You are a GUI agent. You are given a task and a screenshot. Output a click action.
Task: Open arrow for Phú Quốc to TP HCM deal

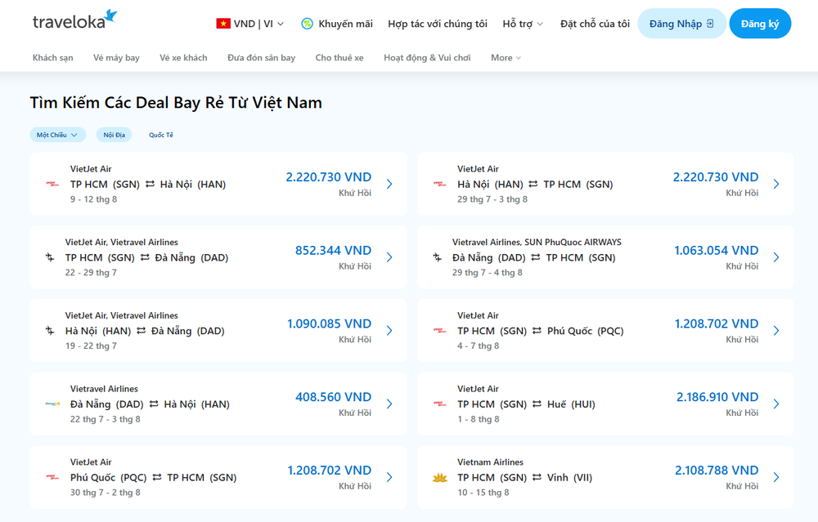(389, 477)
